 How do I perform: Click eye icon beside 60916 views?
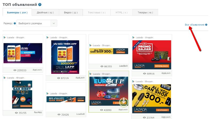144,73
